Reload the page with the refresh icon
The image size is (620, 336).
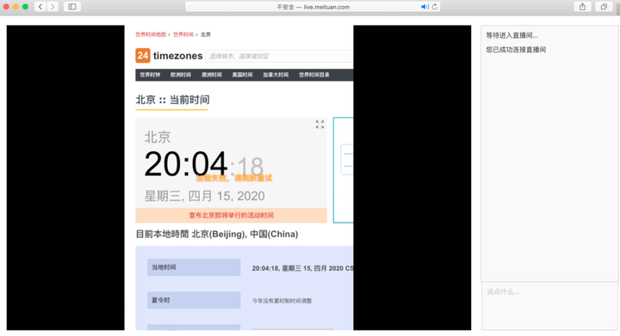click(435, 7)
